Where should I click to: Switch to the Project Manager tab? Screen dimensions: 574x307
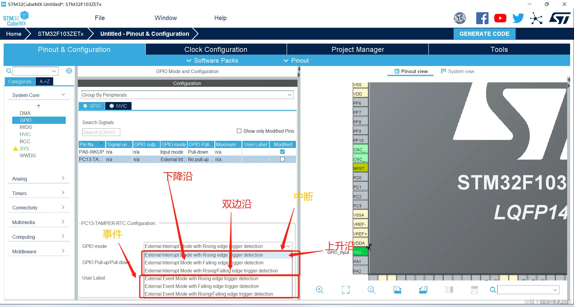click(x=358, y=49)
